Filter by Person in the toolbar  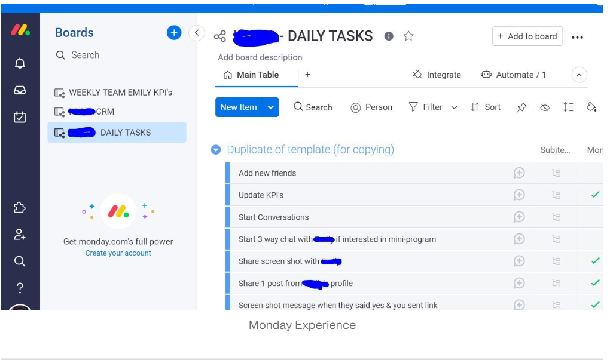pos(371,107)
